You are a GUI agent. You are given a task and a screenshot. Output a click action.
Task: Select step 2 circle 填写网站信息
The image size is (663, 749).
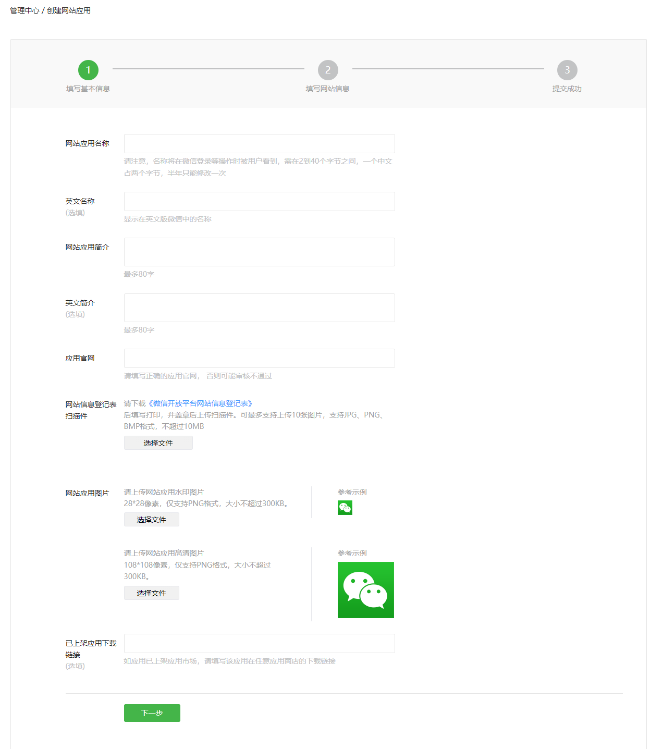[x=328, y=70]
